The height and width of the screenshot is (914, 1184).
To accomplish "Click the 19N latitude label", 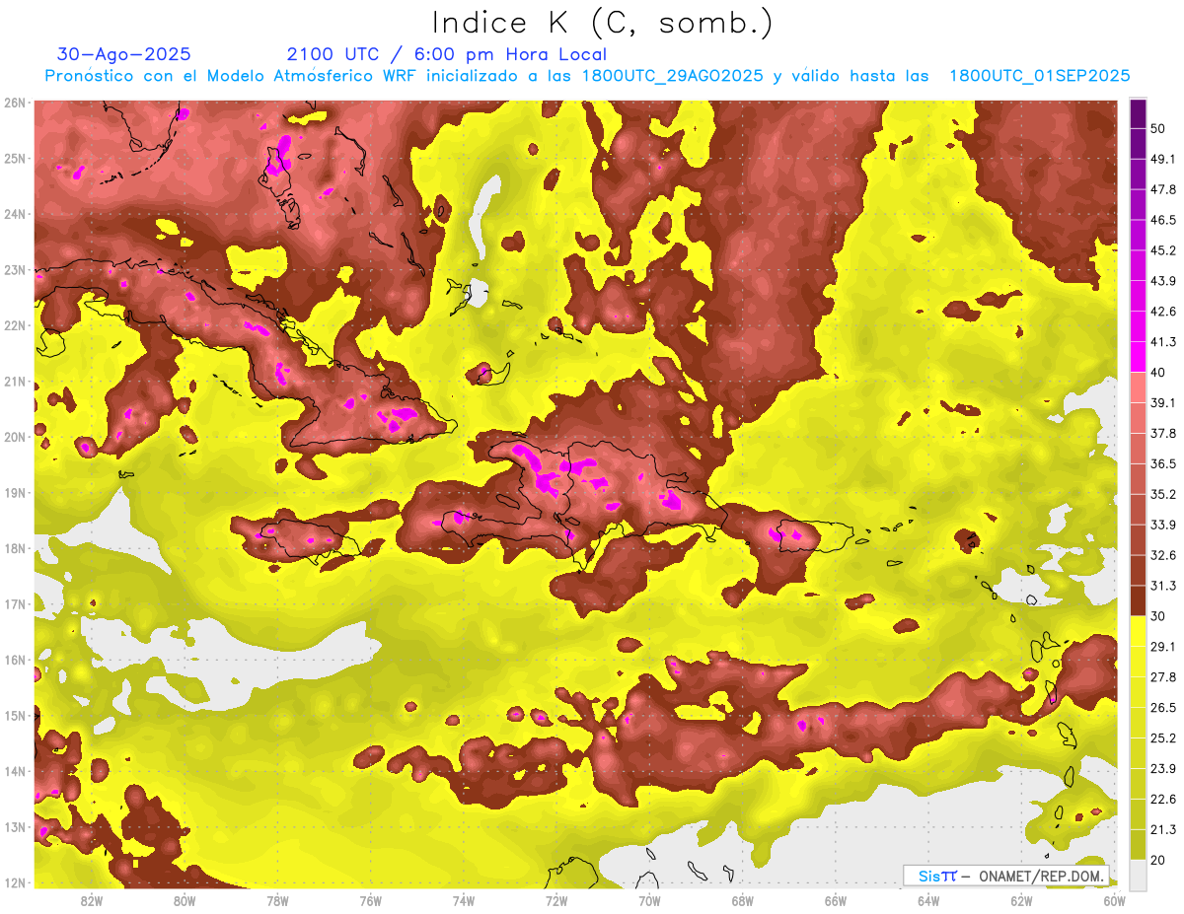I will 15,492.
